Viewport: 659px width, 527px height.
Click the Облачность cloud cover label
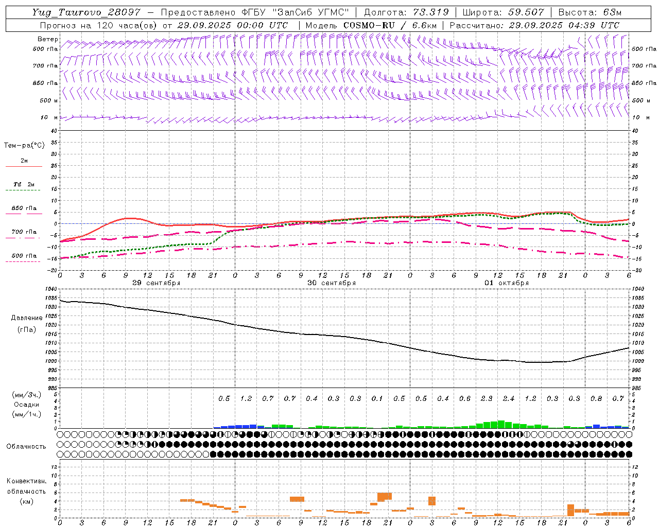(26, 446)
